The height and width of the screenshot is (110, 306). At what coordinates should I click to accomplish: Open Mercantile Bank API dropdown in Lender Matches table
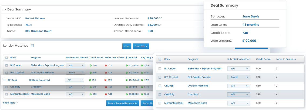[x=76, y=94]
